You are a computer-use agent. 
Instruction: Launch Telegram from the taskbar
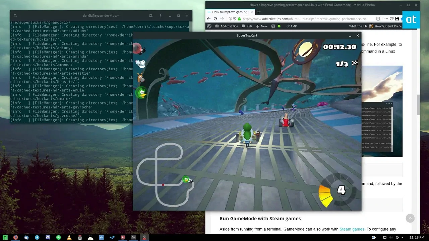pyautogui.click(x=37, y=237)
